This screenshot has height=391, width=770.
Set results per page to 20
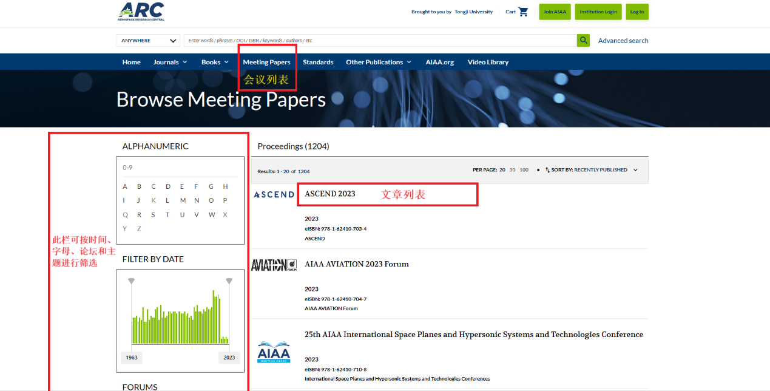click(502, 170)
